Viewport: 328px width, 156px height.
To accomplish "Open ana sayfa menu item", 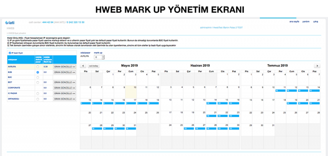I will click(294, 22).
